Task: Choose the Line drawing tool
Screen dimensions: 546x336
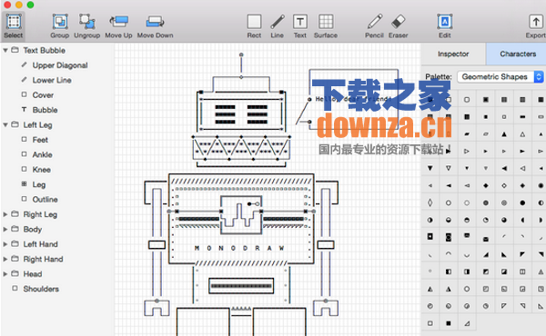Action: (278, 26)
